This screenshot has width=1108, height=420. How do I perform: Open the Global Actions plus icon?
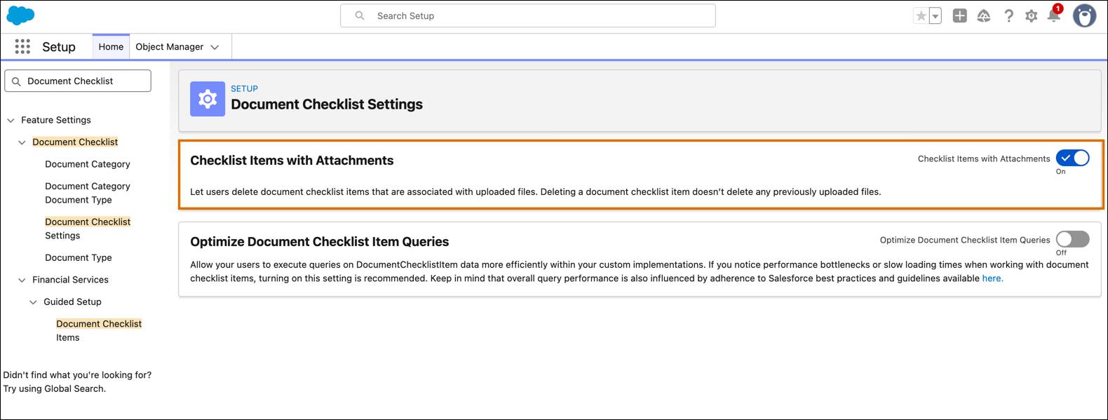tap(960, 15)
